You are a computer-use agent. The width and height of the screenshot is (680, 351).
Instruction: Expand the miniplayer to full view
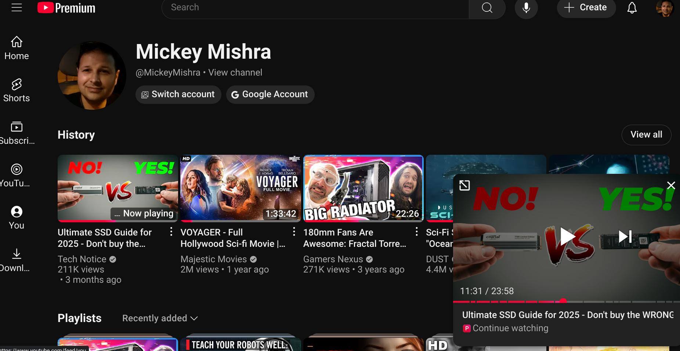point(464,186)
